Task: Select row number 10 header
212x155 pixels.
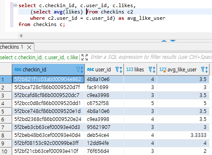Action: (x=6, y=151)
